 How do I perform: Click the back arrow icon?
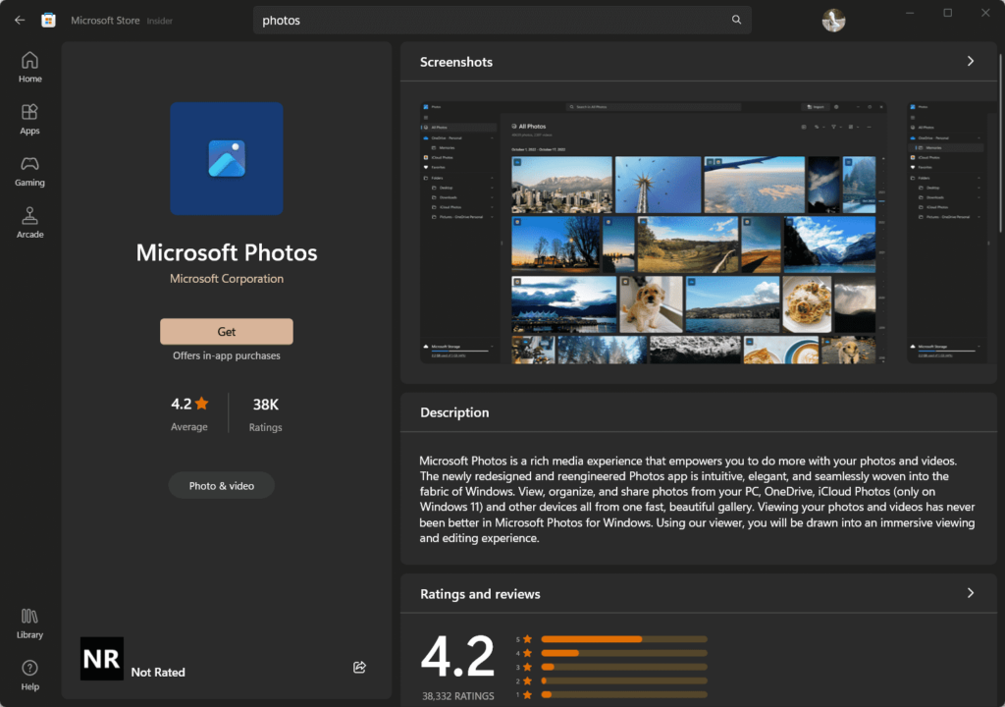coord(20,20)
